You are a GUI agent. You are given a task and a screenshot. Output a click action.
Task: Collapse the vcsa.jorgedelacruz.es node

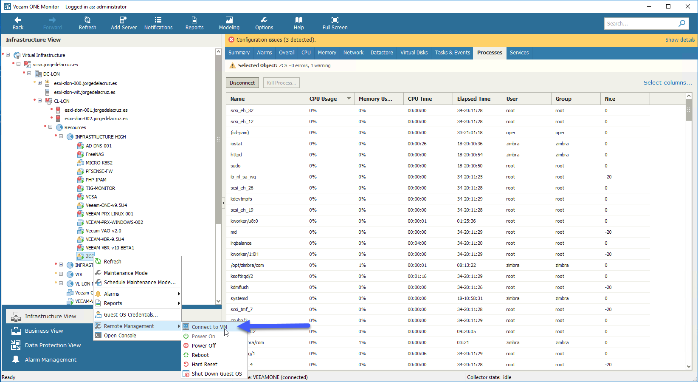click(18, 64)
